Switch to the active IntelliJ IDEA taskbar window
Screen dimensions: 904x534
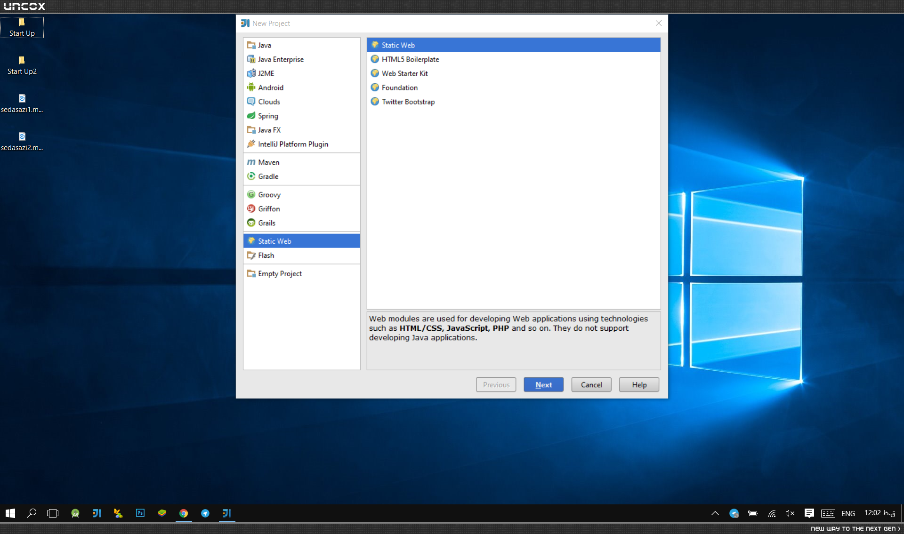227,513
